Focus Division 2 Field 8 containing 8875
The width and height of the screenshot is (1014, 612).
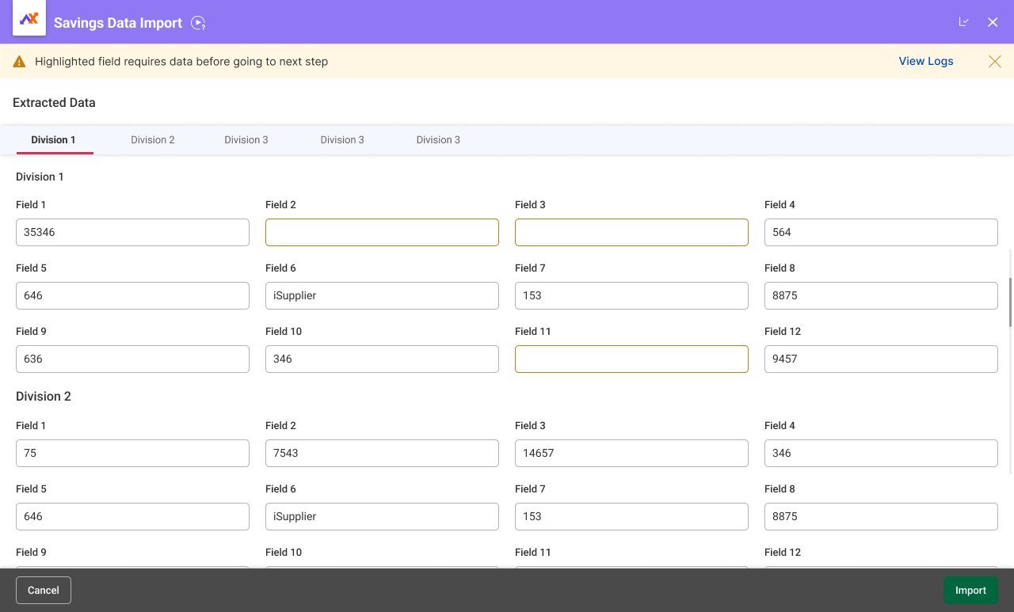click(x=881, y=516)
